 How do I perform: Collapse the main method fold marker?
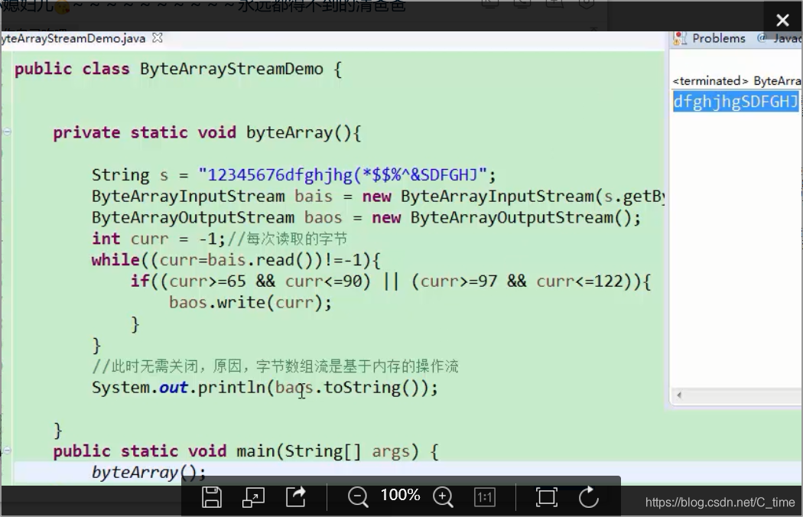[x=7, y=450]
